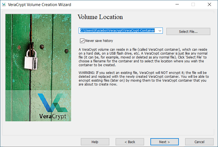
Task: Open Help for the wizard
Action: tap(95, 142)
